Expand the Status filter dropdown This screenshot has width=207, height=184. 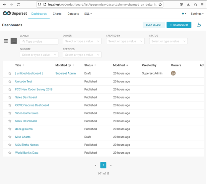point(168,41)
